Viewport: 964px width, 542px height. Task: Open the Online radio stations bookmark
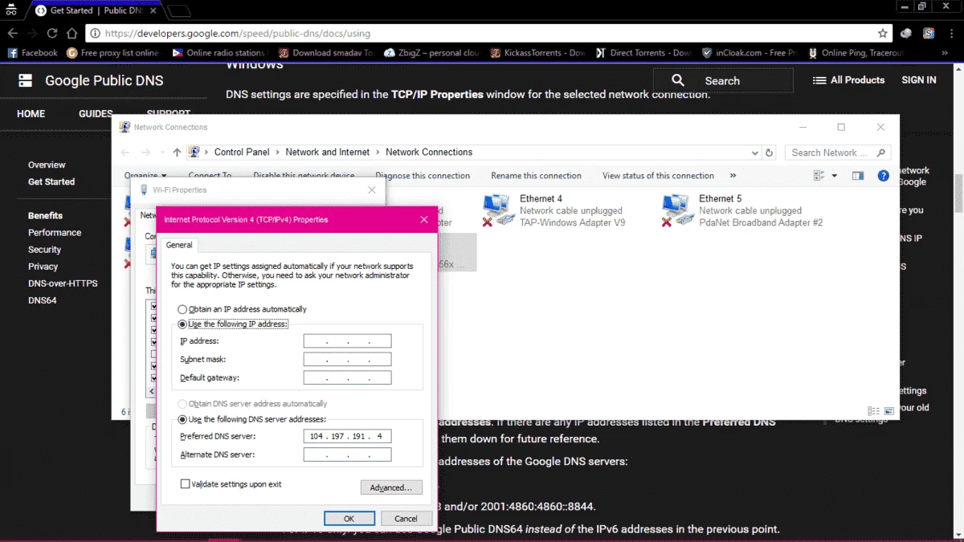coord(219,53)
